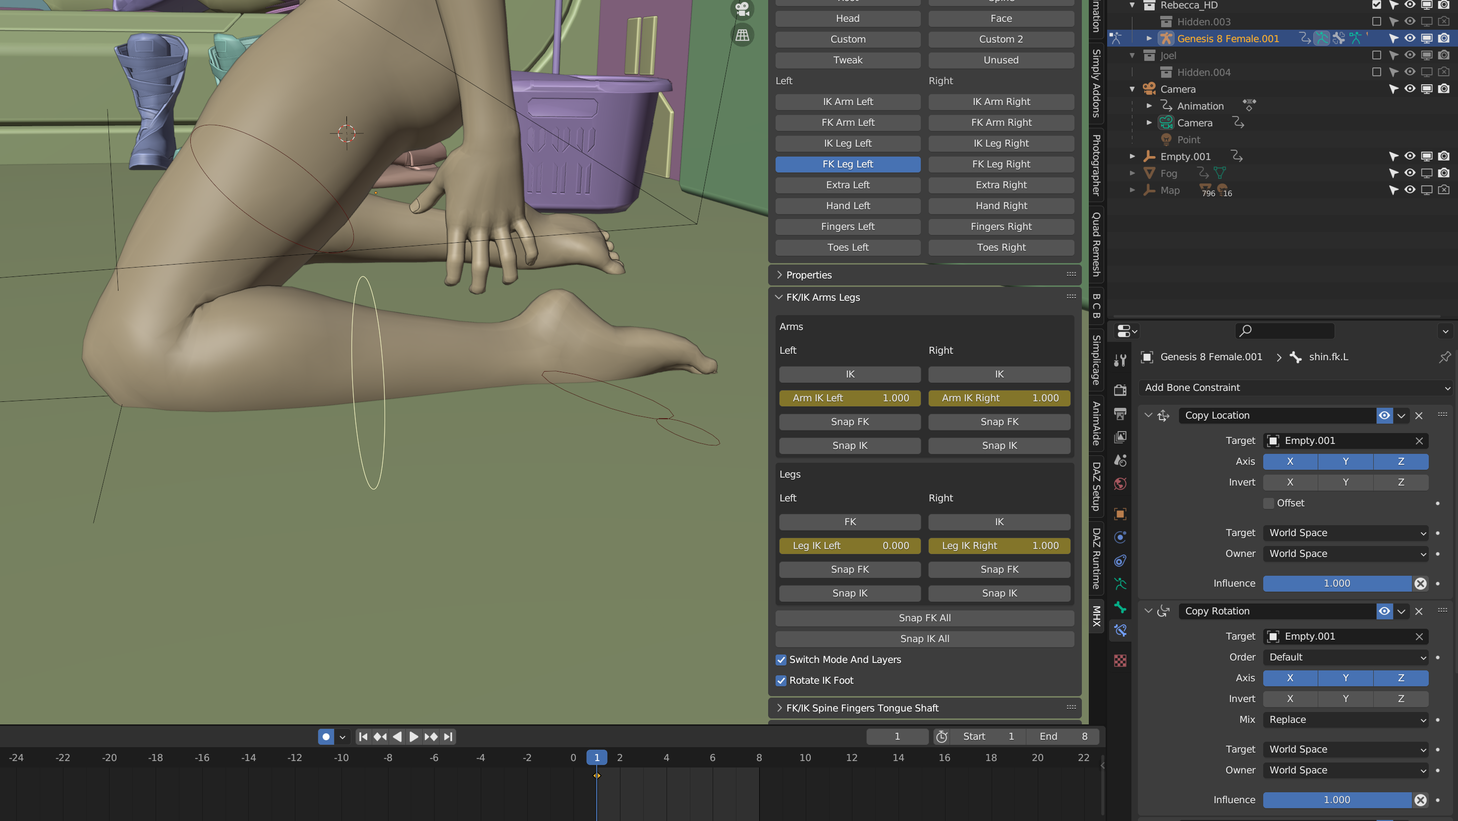Open the Copy Rotation Mix dropdown
The height and width of the screenshot is (821, 1458).
click(1346, 720)
